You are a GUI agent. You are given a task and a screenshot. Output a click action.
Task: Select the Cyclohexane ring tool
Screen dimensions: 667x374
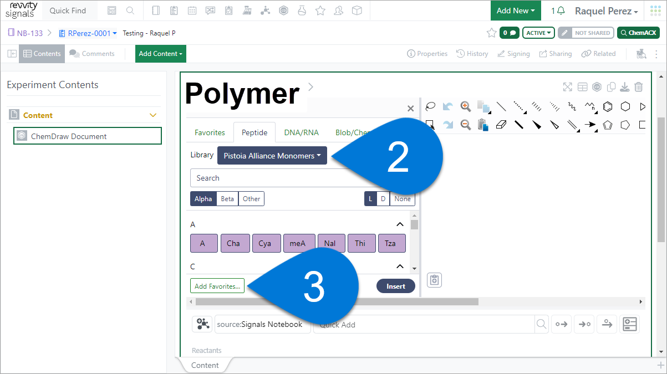tap(625, 106)
